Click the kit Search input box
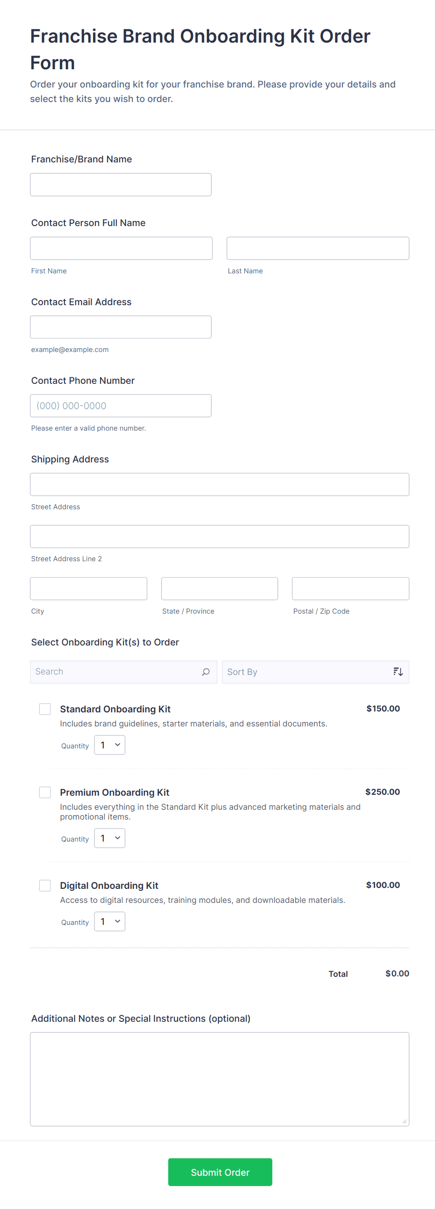 [x=113, y=672]
